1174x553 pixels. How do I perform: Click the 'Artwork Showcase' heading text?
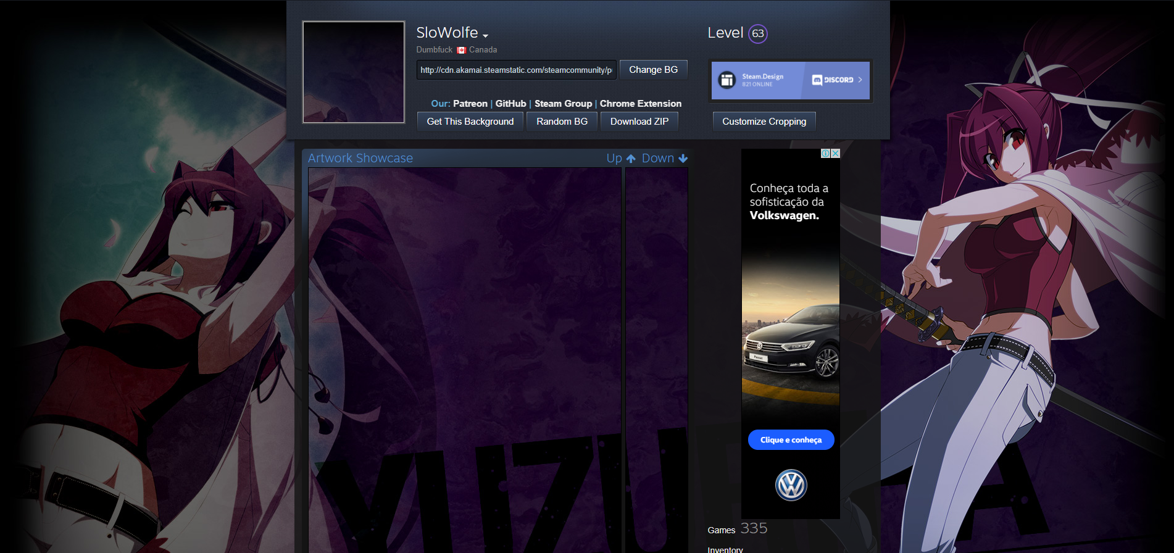click(360, 159)
